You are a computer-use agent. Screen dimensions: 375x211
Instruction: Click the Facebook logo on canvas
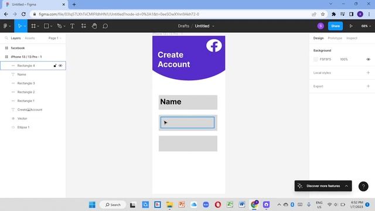point(214,46)
